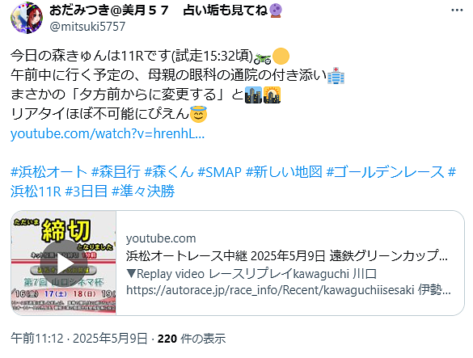
Task: Click the profile avatar picture
Action: pyautogui.click(x=27, y=18)
